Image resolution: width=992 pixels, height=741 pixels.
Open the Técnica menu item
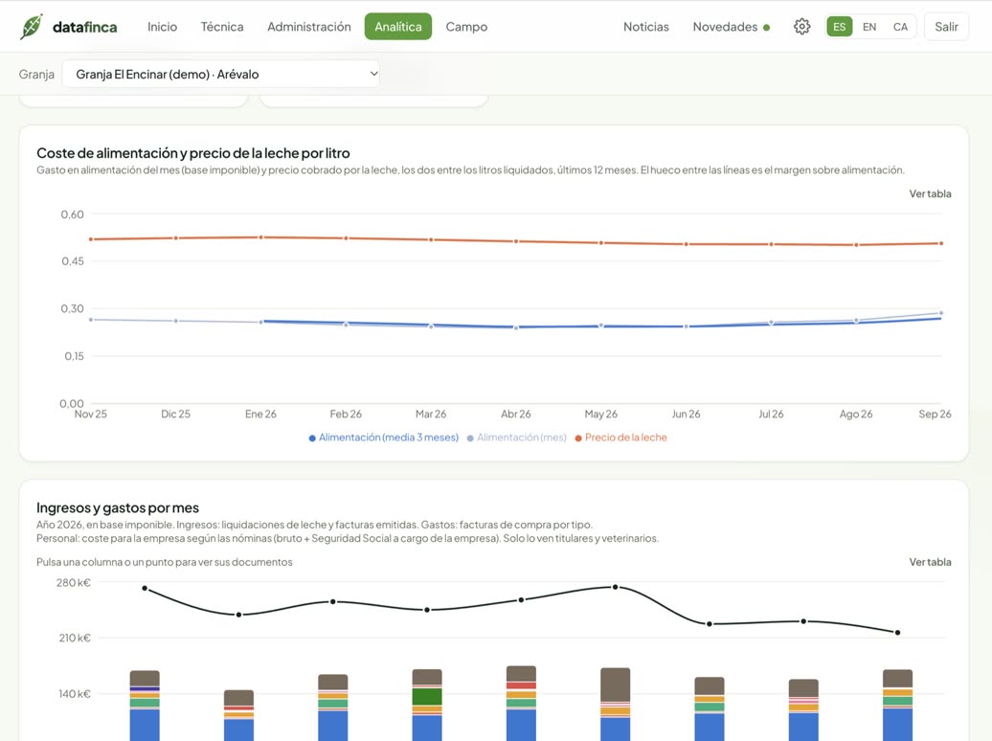coord(222,27)
